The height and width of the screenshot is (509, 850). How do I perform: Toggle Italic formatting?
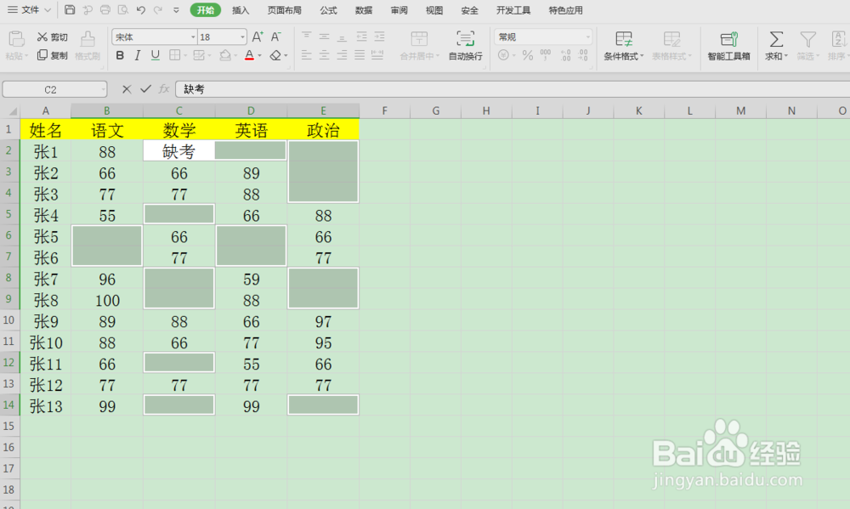(x=138, y=55)
